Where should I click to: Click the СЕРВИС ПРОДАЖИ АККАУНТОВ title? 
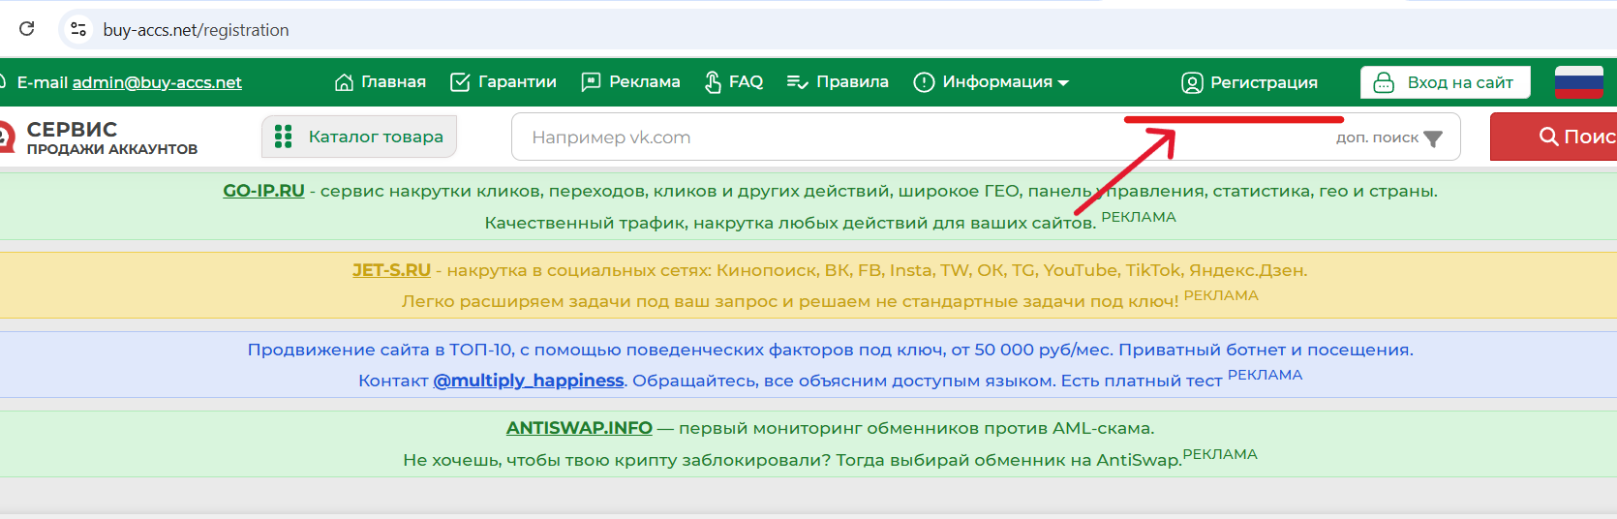pyautogui.click(x=111, y=137)
